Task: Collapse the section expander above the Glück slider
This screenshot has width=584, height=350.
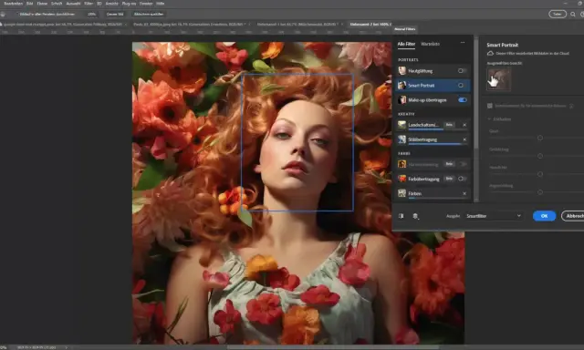Action: pos(489,119)
